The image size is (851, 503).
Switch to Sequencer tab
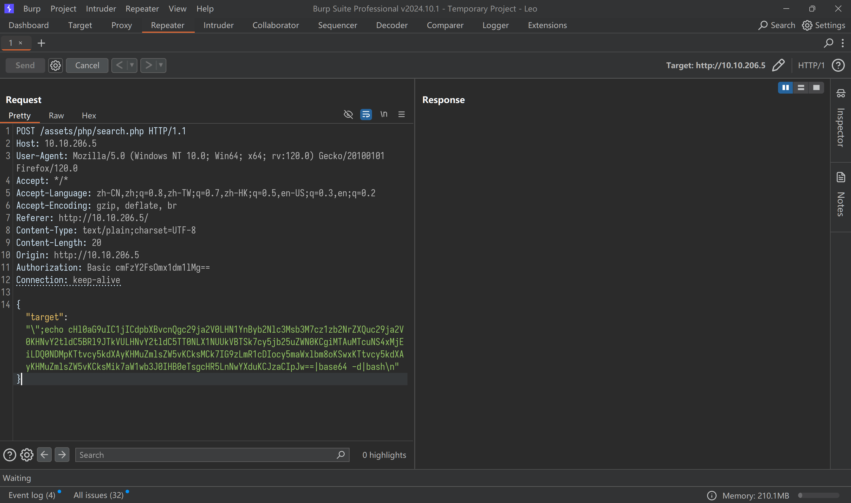coord(337,25)
